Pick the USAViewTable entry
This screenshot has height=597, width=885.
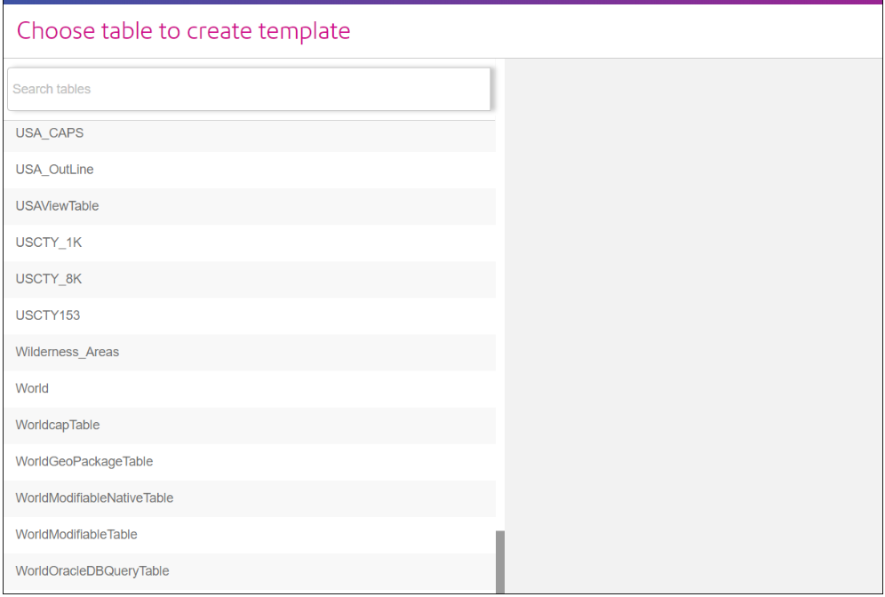[57, 206]
